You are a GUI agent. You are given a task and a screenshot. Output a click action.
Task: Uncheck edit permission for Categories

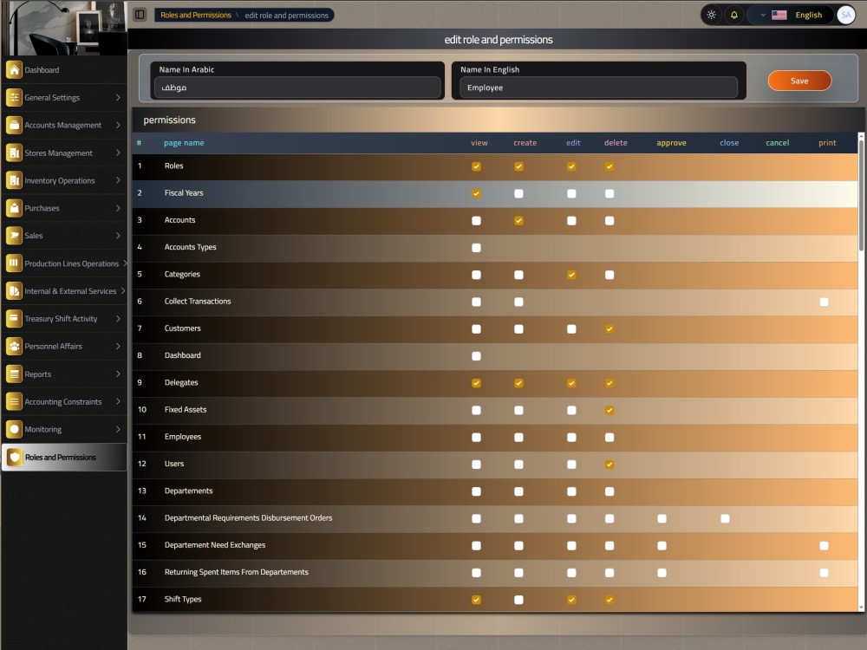click(x=571, y=275)
